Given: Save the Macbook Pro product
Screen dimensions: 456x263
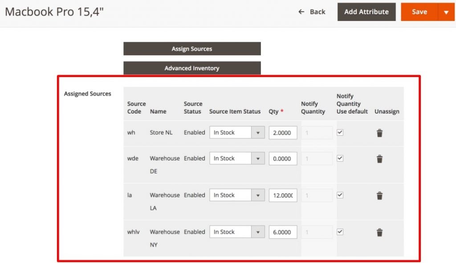Looking at the screenshot, I should point(419,12).
